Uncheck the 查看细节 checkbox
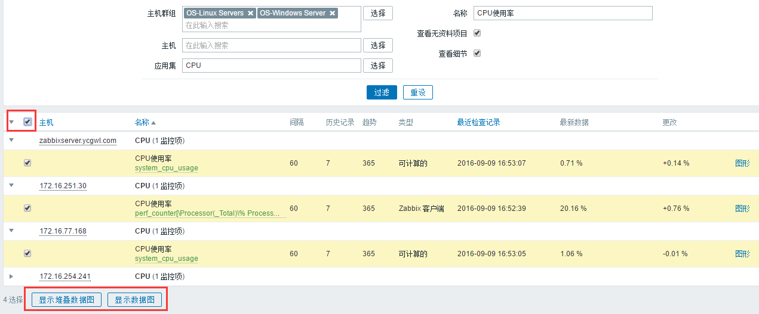759x314 pixels. tap(477, 53)
